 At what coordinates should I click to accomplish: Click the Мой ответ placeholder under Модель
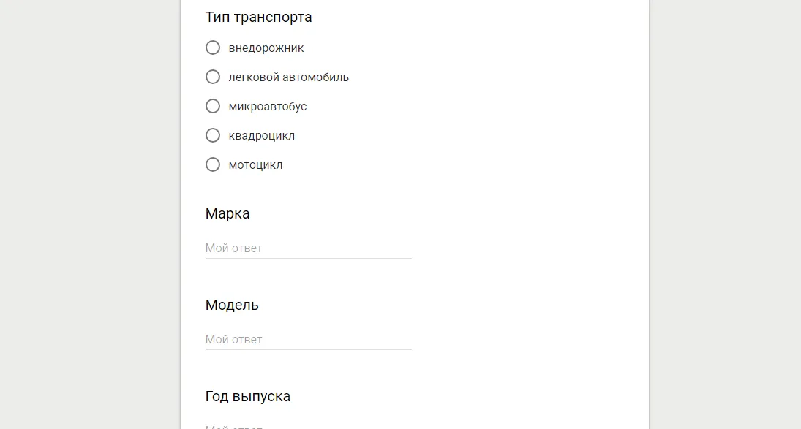(233, 339)
